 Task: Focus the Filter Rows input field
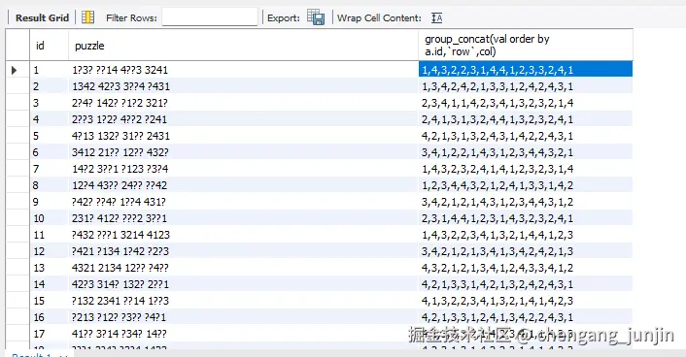tap(210, 17)
